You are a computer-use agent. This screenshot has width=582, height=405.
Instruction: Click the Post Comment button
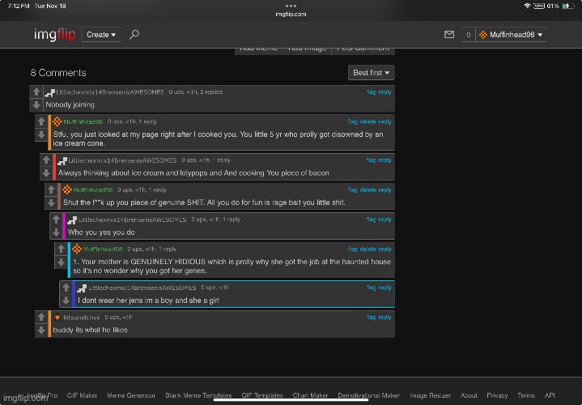(x=365, y=49)
